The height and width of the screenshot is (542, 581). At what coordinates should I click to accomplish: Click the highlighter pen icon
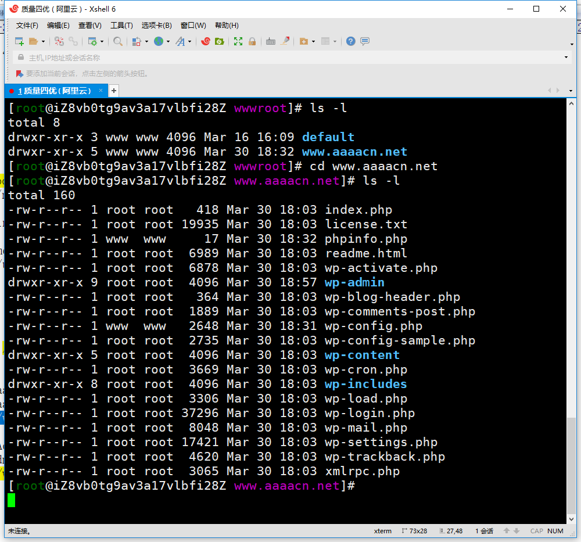(285, 41)
